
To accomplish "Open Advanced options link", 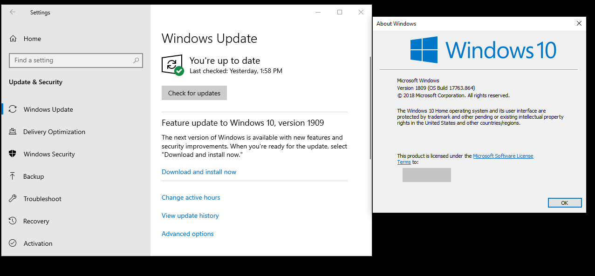I will coord(187,234).
